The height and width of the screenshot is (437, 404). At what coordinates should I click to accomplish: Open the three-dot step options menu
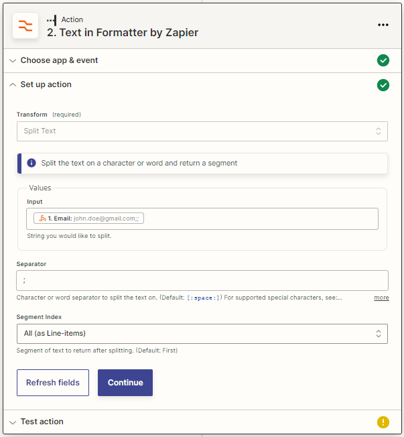(383, 25)
